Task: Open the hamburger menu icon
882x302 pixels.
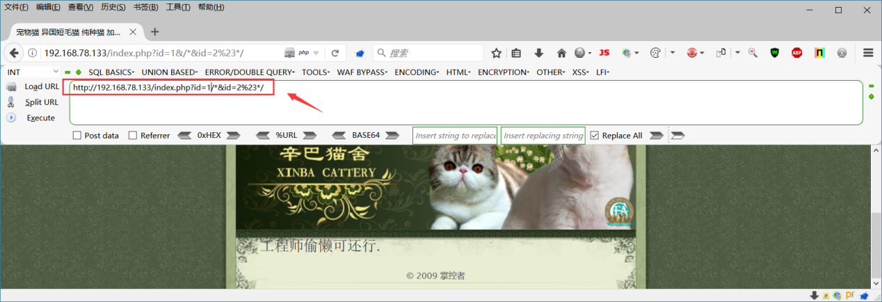Action: pos(868,53)
